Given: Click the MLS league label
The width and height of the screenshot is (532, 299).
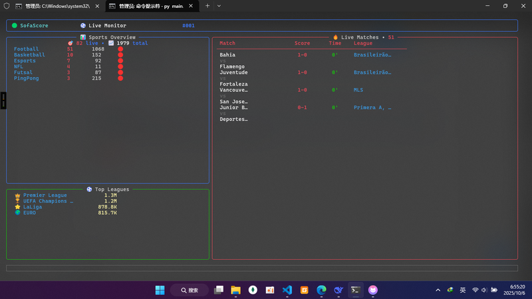Looking at the screenshot, I should click(358, 90).
